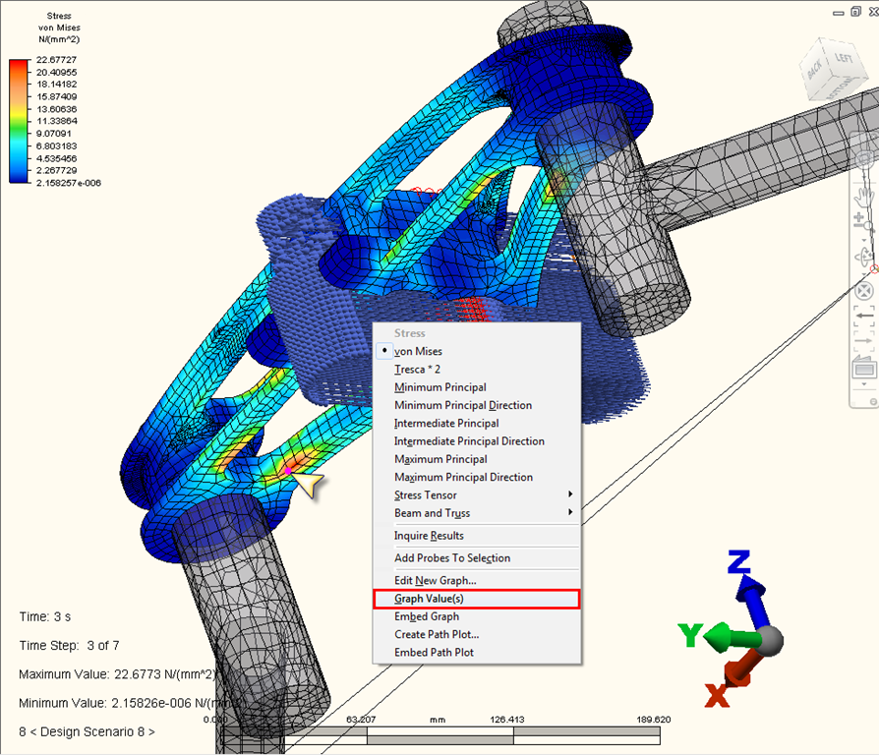Viewport: 879px width, 755px height.
Task: Click Graph Value(s) menu entry
Action: click(477, 599)
